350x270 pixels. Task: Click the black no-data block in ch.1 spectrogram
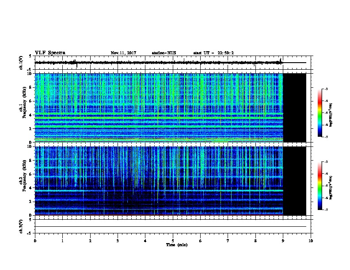(295, 108)
